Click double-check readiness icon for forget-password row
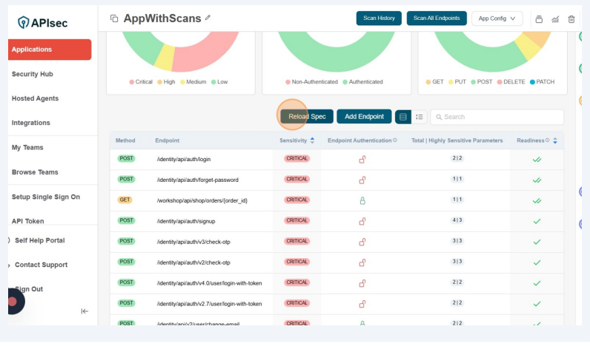The image size is (590, 346). point(537,180)
